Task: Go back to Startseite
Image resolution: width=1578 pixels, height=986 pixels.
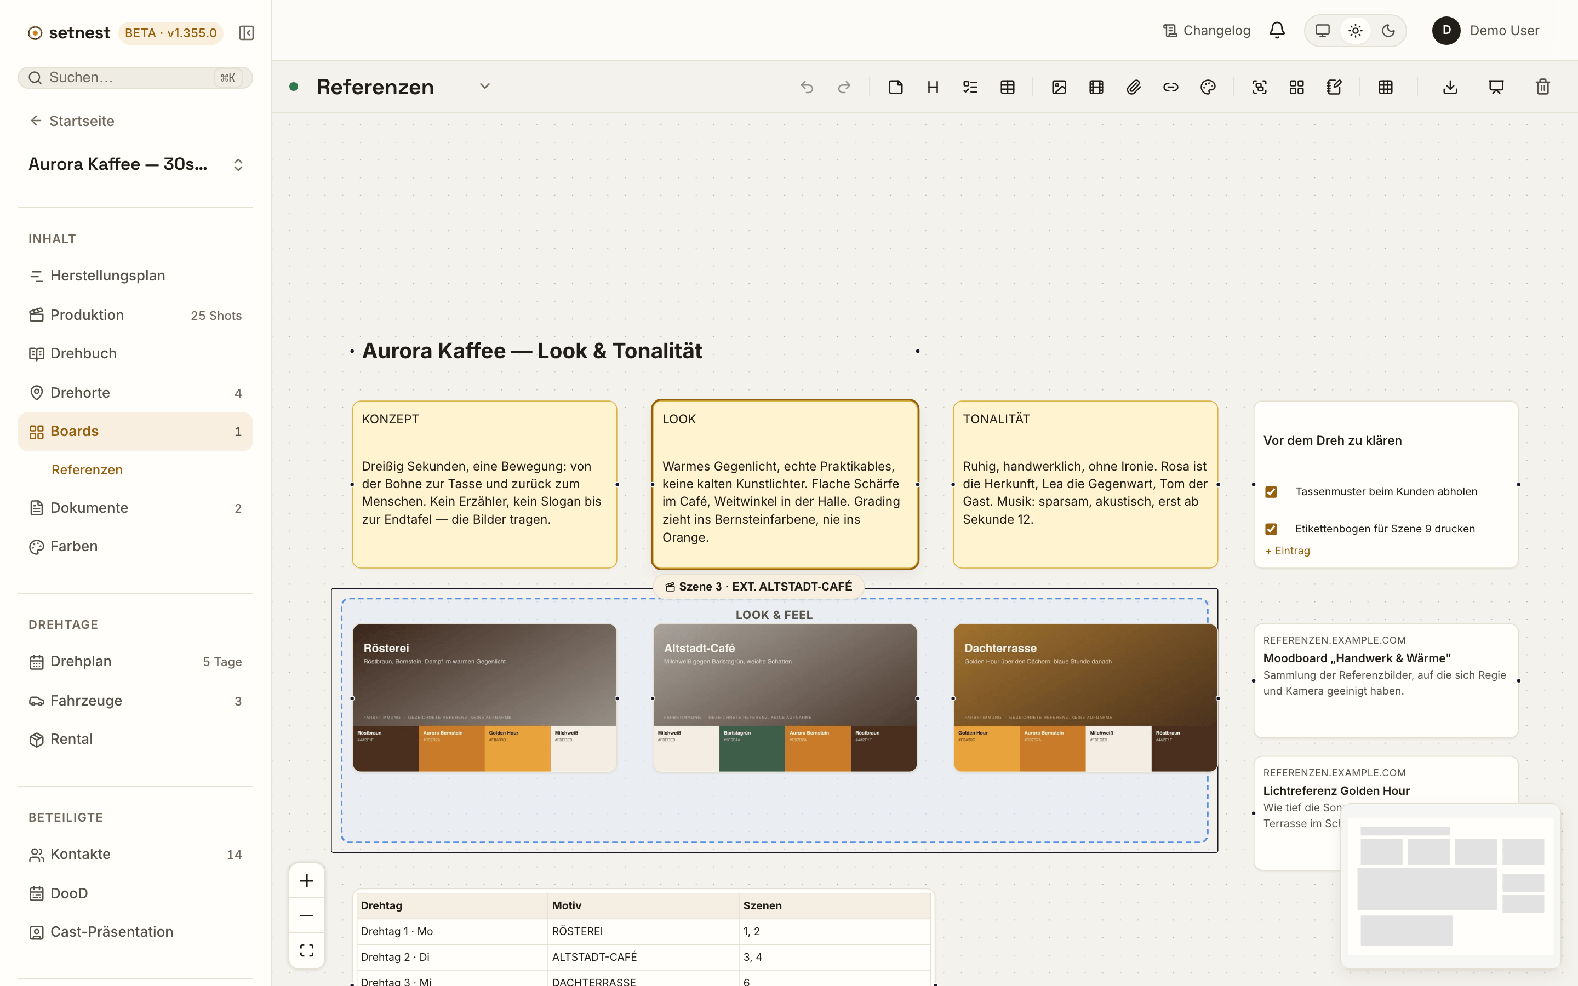Action: (72, 121)
